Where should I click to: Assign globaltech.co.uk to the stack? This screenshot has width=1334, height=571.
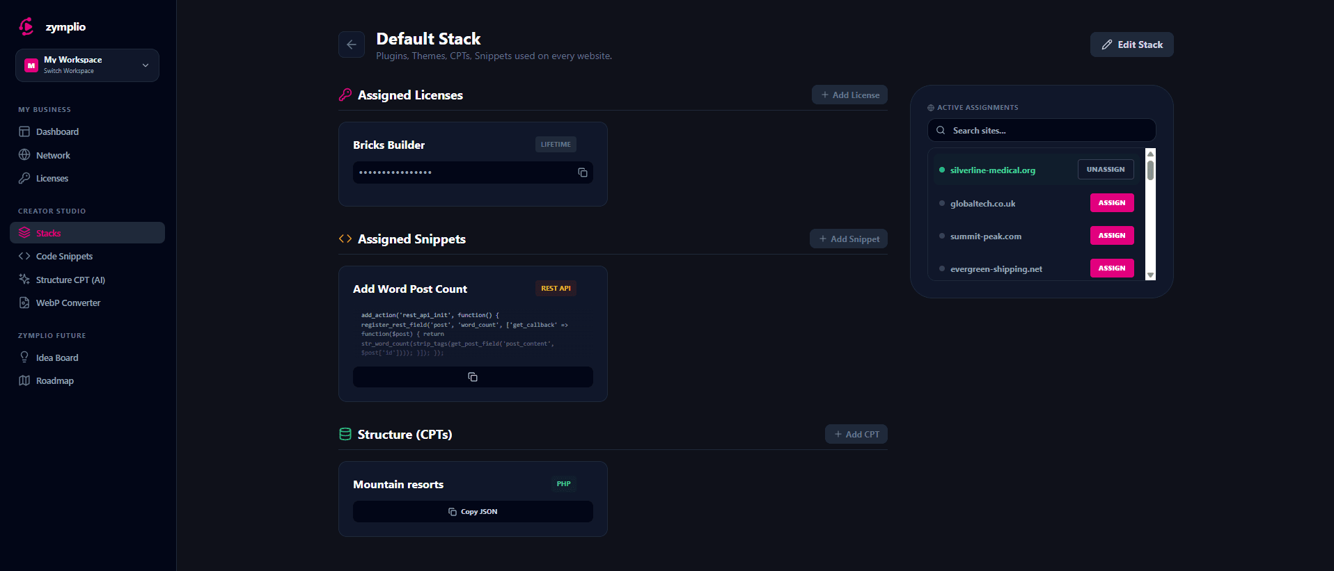(1111, 202)
